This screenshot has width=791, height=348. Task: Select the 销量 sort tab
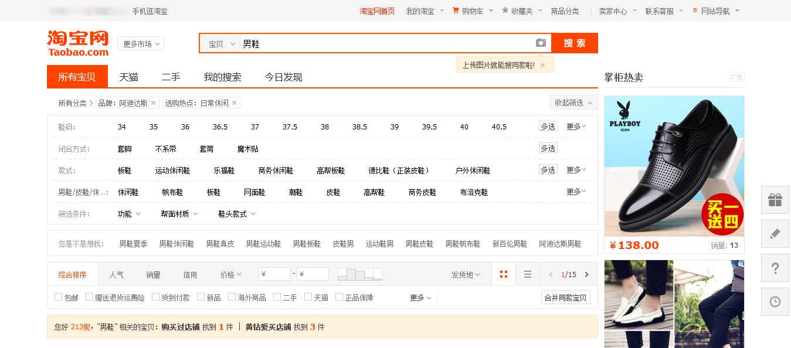153,274
